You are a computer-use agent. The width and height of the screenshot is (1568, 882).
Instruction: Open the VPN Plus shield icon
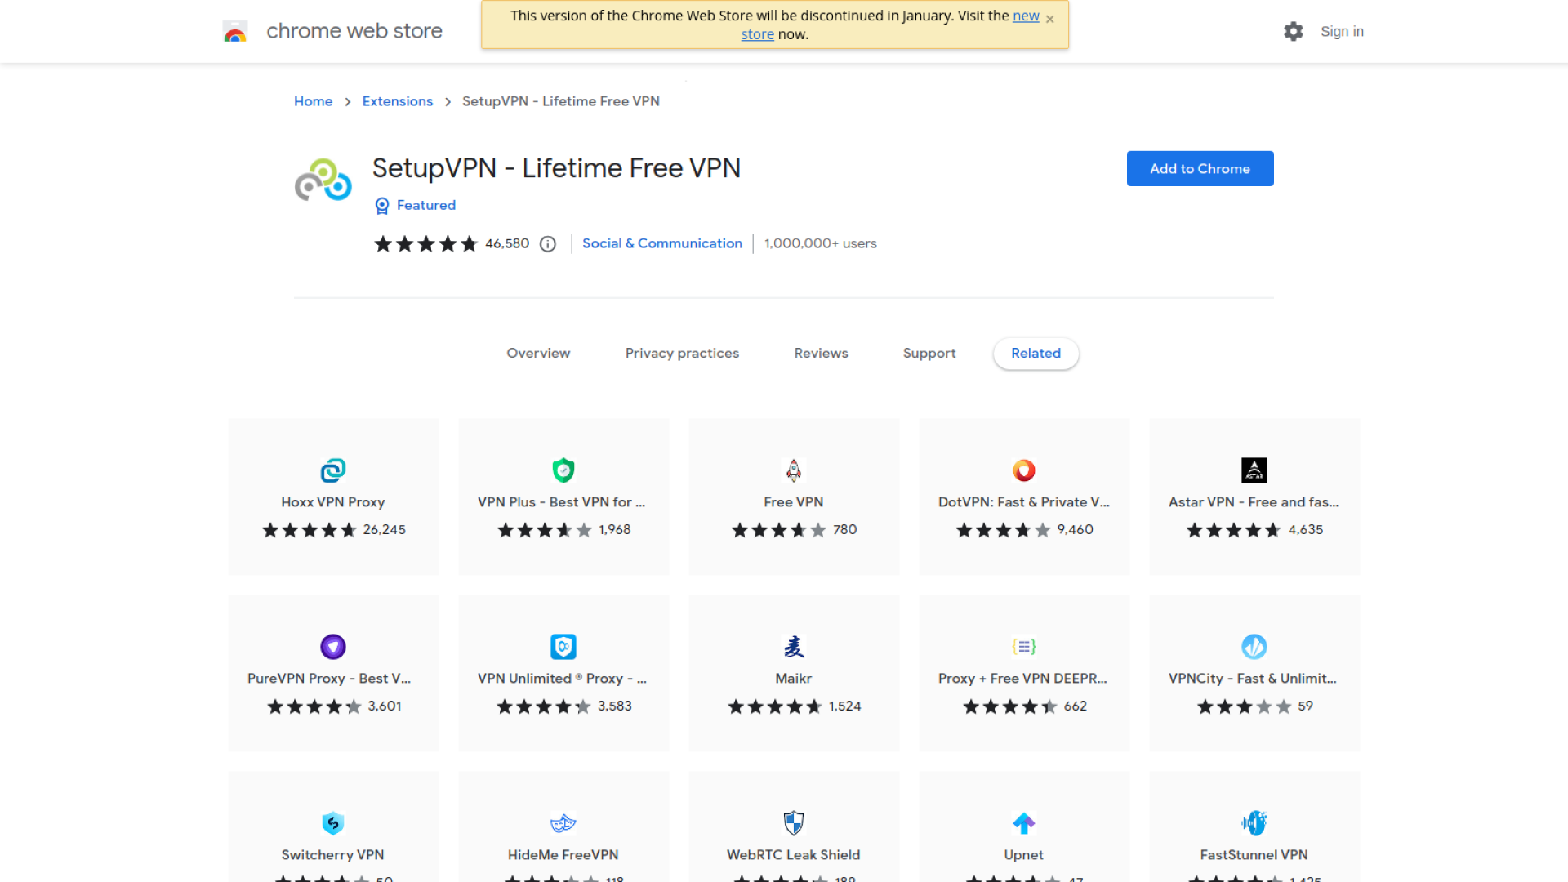click(563, 470)
